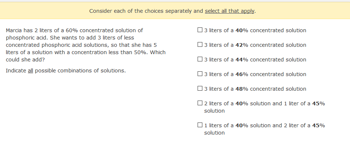Viewport: 350px width, 147px height.
Task: Click the underlined 'select all that apply' text
Action: (x=230, y=11)
